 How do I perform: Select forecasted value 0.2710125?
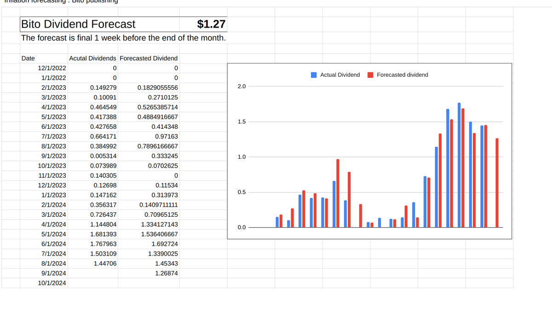pos(149,98)
